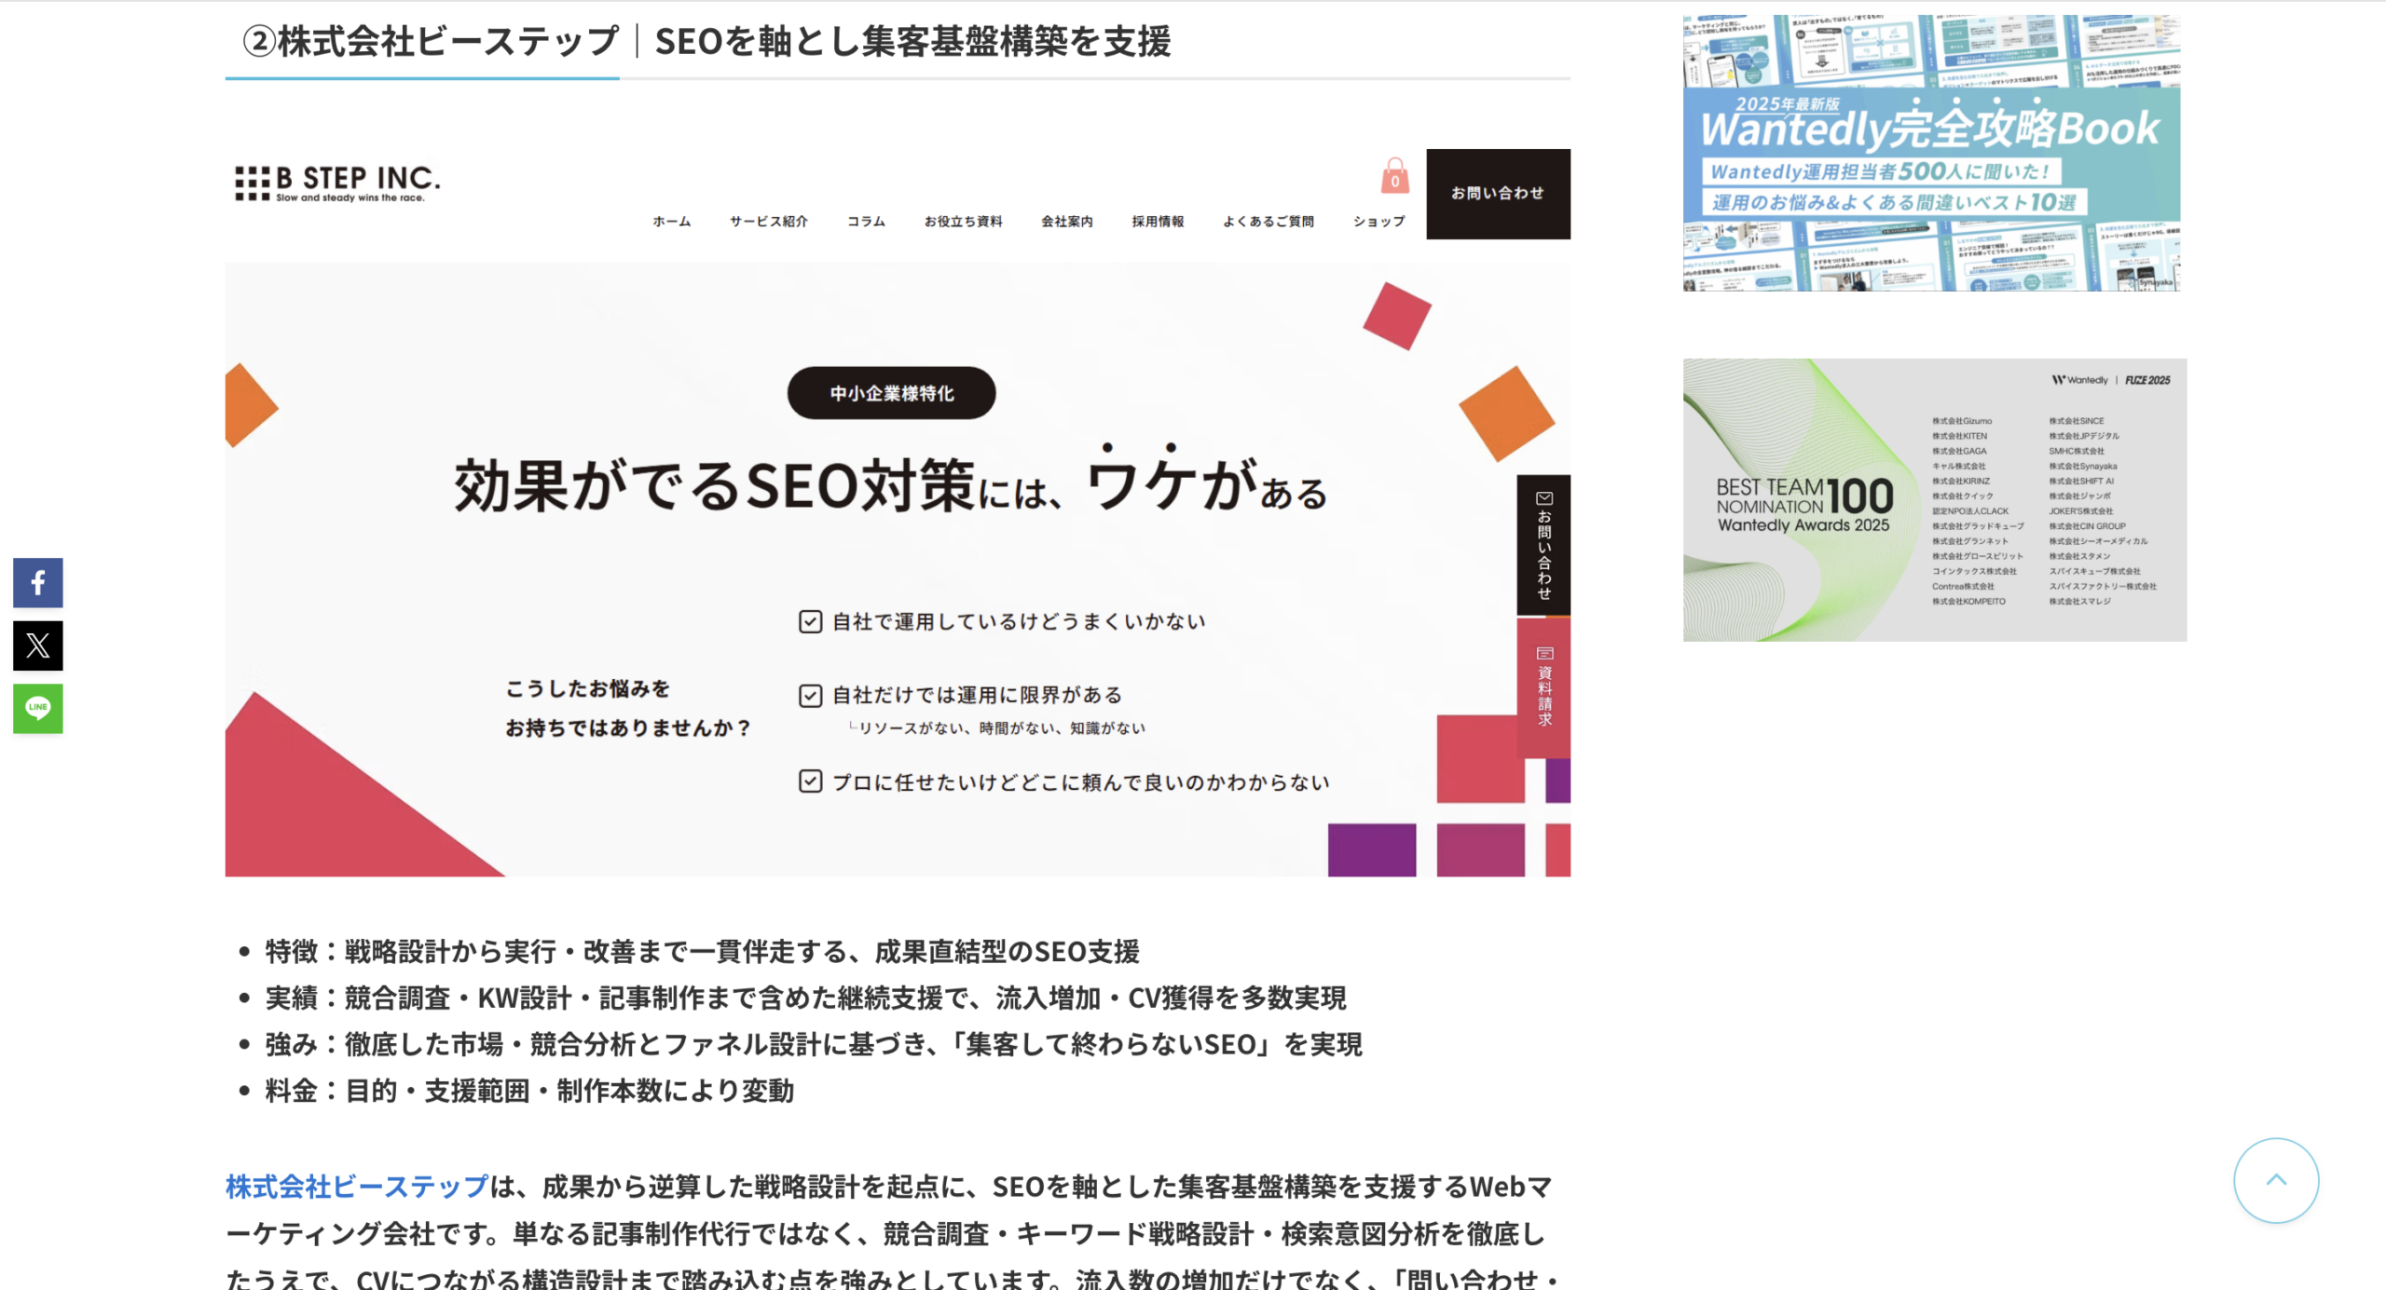Screen dimensions: 2386x1290
Task: Select the 特徴 bullet line
Action: point(702,951)
